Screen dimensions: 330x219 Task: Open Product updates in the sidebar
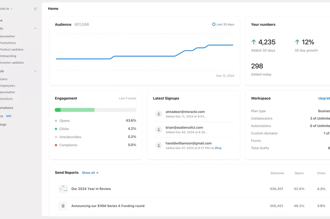pyautogui.click(x=12, y=49)
